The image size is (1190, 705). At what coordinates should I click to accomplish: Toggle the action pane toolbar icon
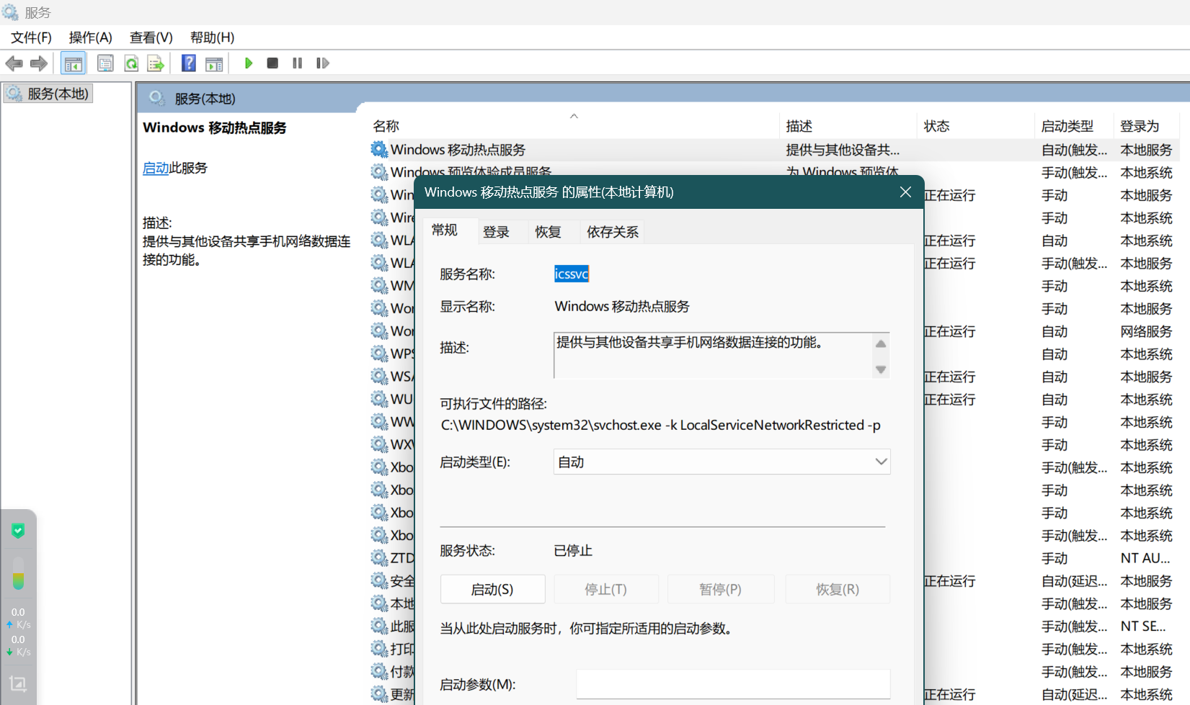(214, 63)
